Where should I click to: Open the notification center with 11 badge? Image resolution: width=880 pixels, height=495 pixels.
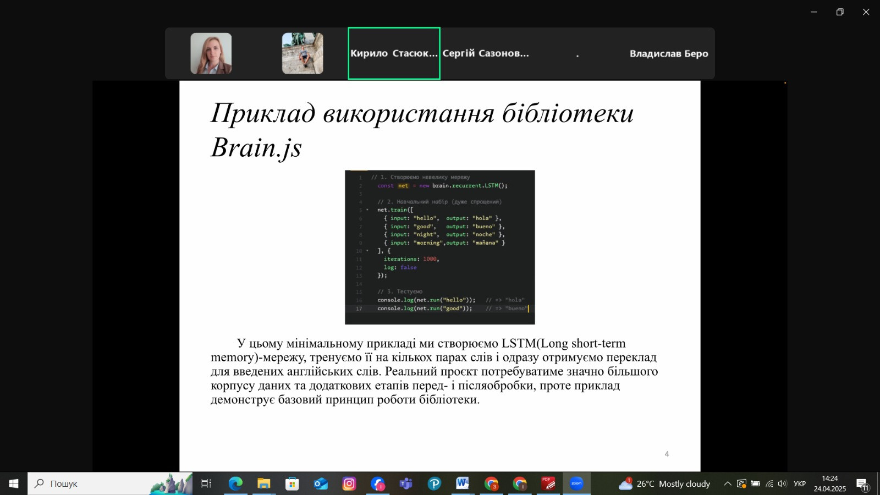pyautogui.click(x=862, y=484)
